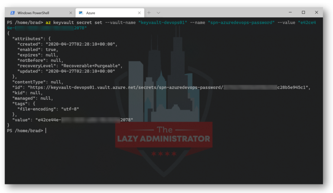Click the "expires": null line
This screenshot has height=193, width=333.
pos(38,55)
